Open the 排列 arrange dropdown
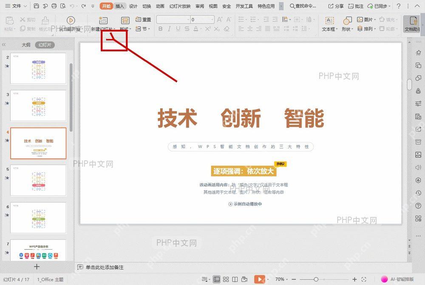 [x=366, y=28]
